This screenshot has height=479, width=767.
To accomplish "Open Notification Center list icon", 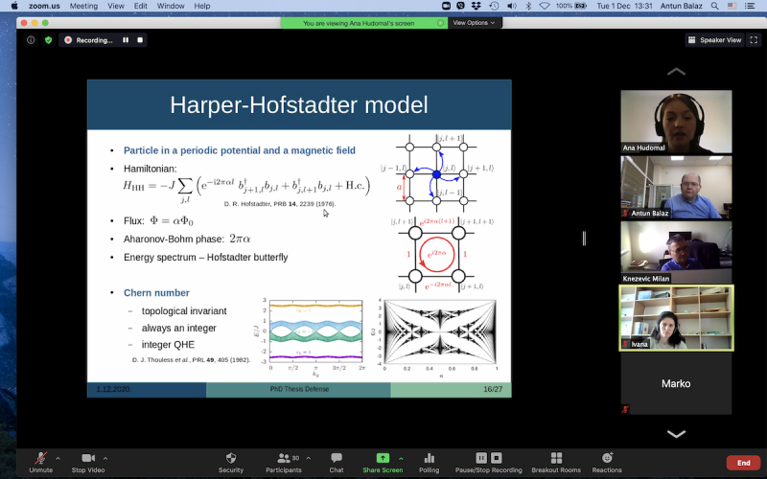I will [750, 6].
